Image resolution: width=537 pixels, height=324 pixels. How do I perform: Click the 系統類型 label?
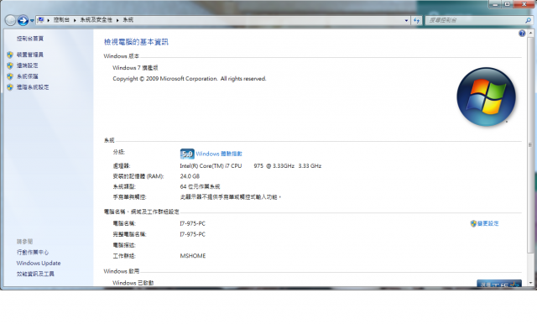point(124,186)
